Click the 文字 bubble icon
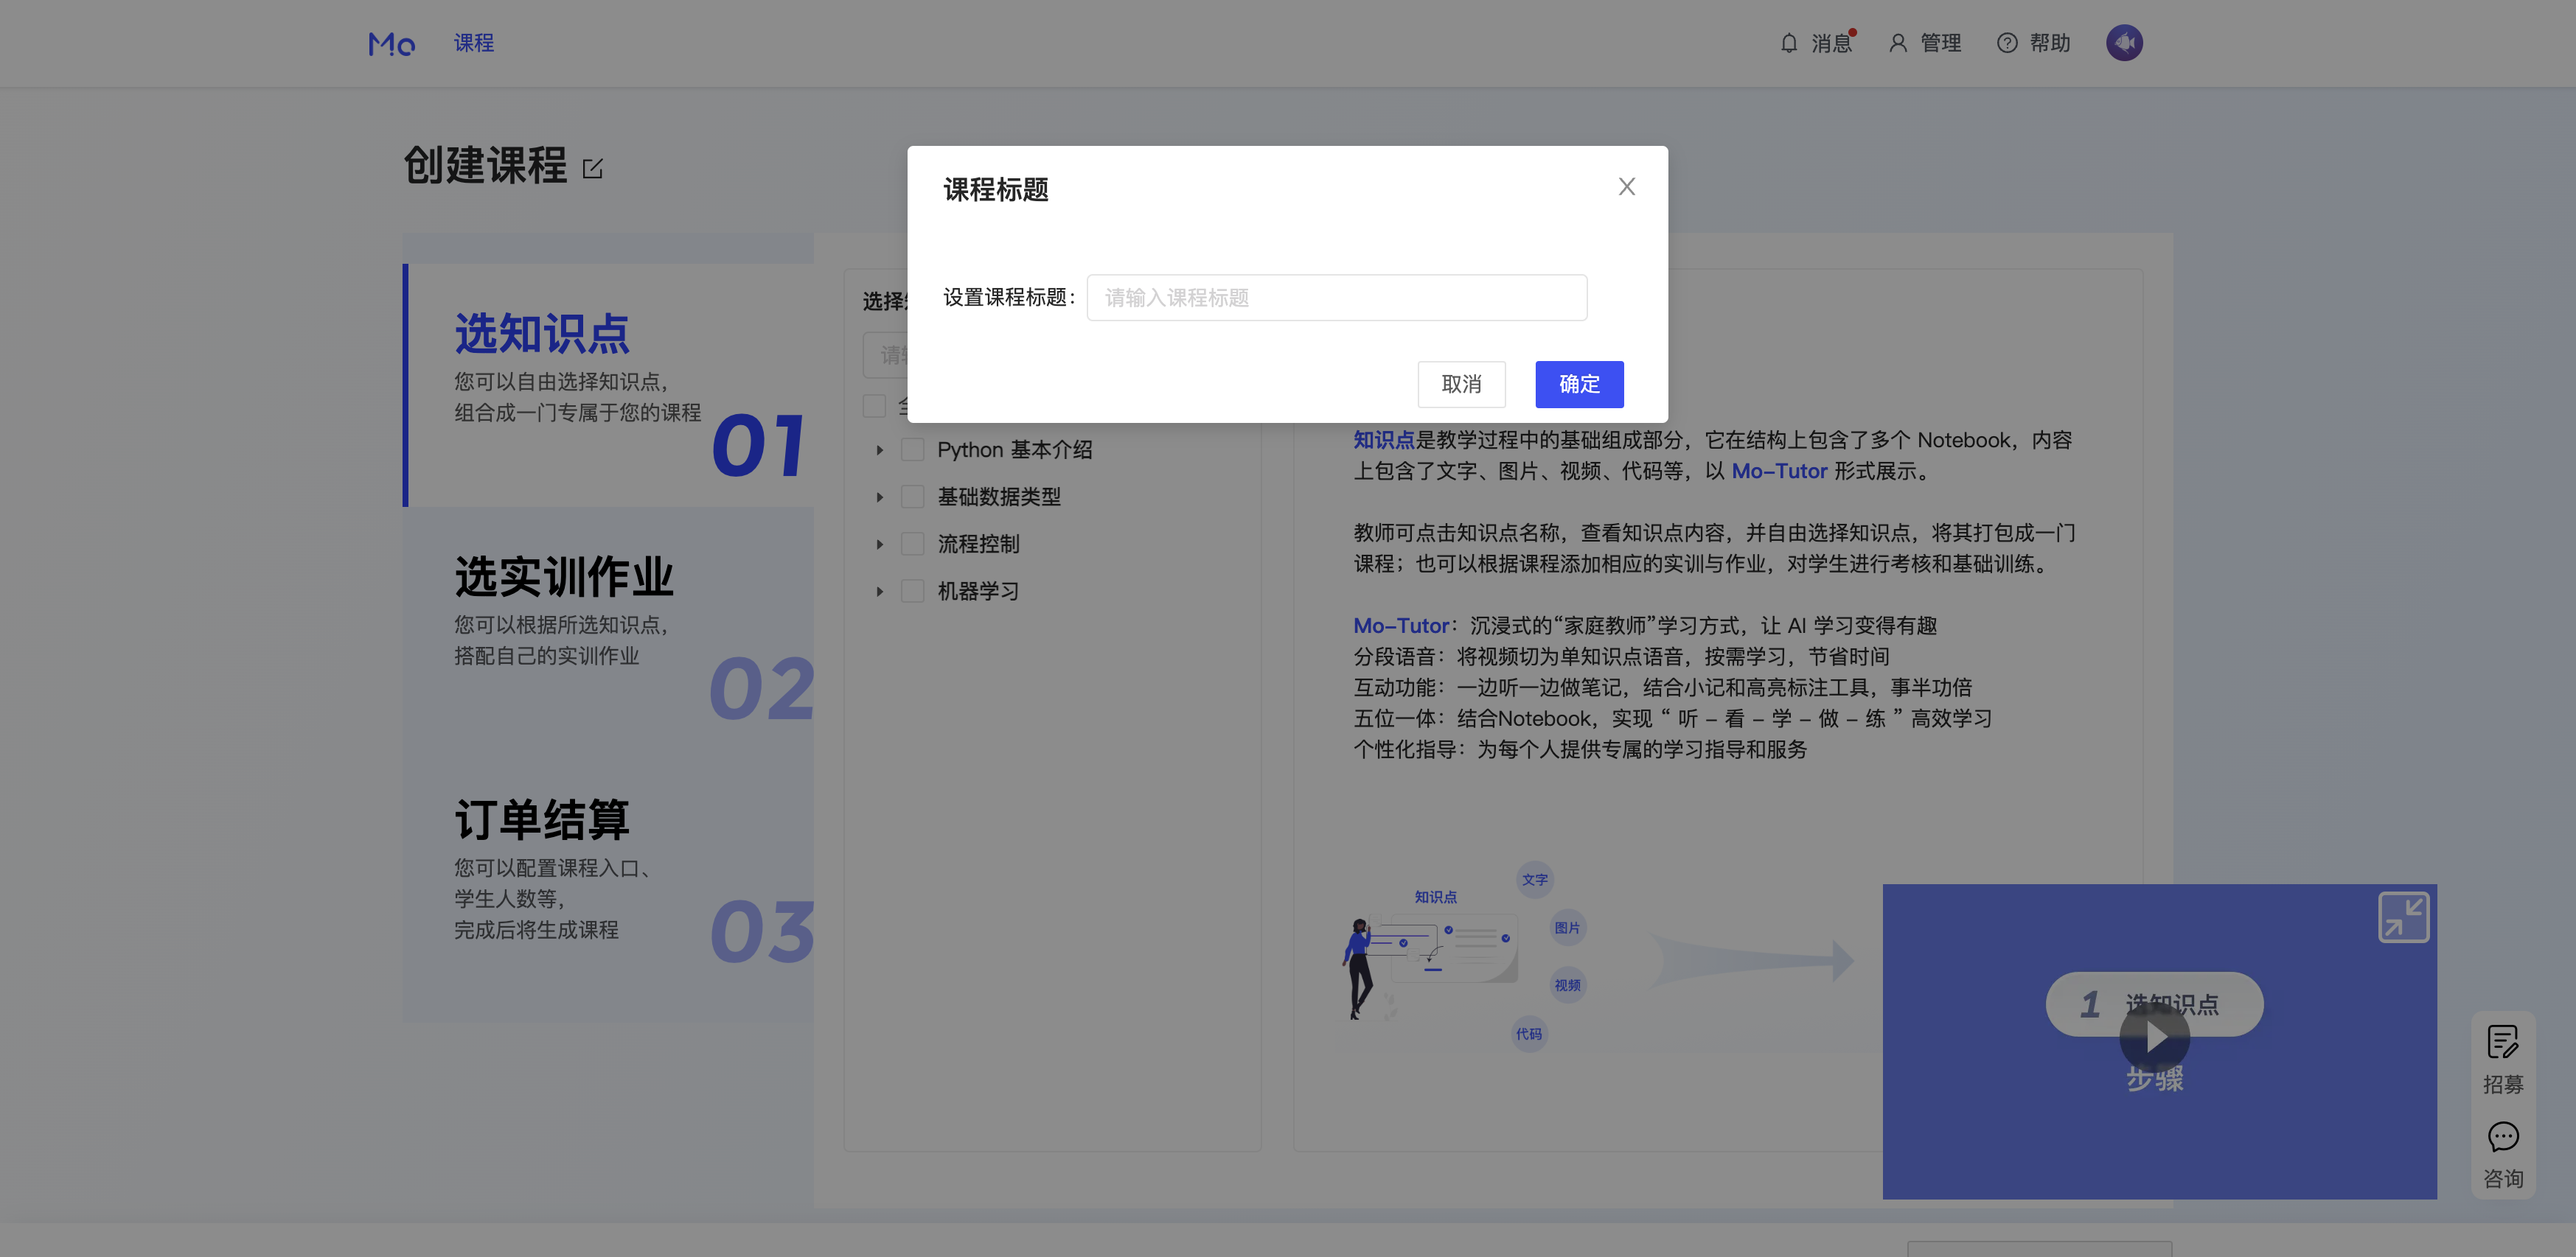The height and width of the screenshot is (1257, 2576). point(1534,879)
